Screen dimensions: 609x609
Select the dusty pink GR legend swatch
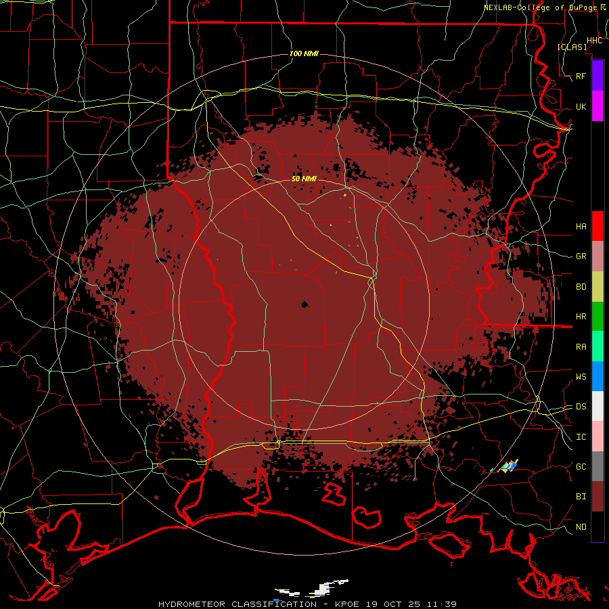[597, 256]
